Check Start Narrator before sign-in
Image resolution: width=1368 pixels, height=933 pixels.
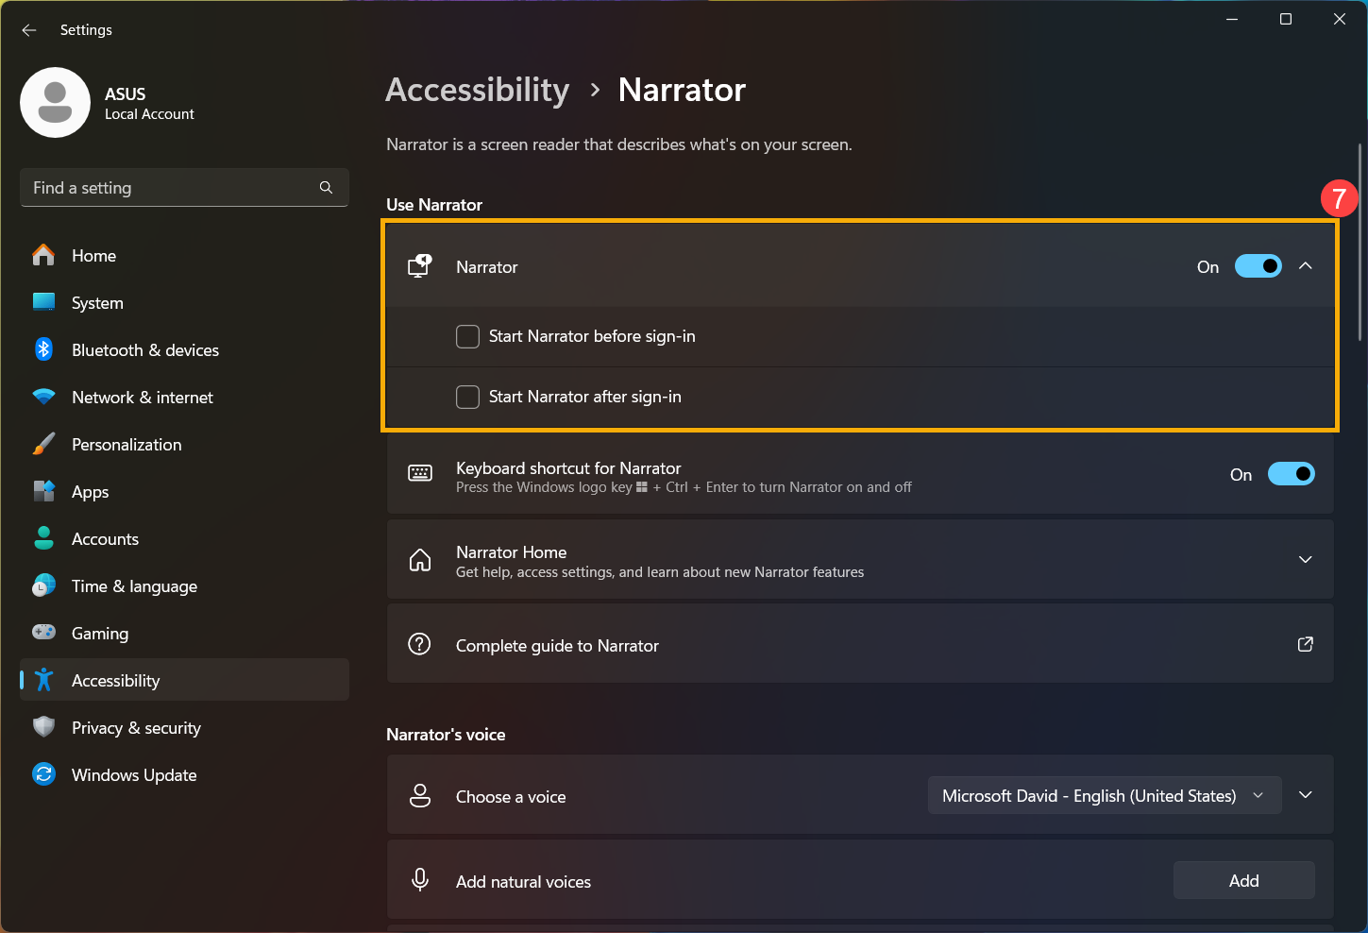tap(467, 336)
